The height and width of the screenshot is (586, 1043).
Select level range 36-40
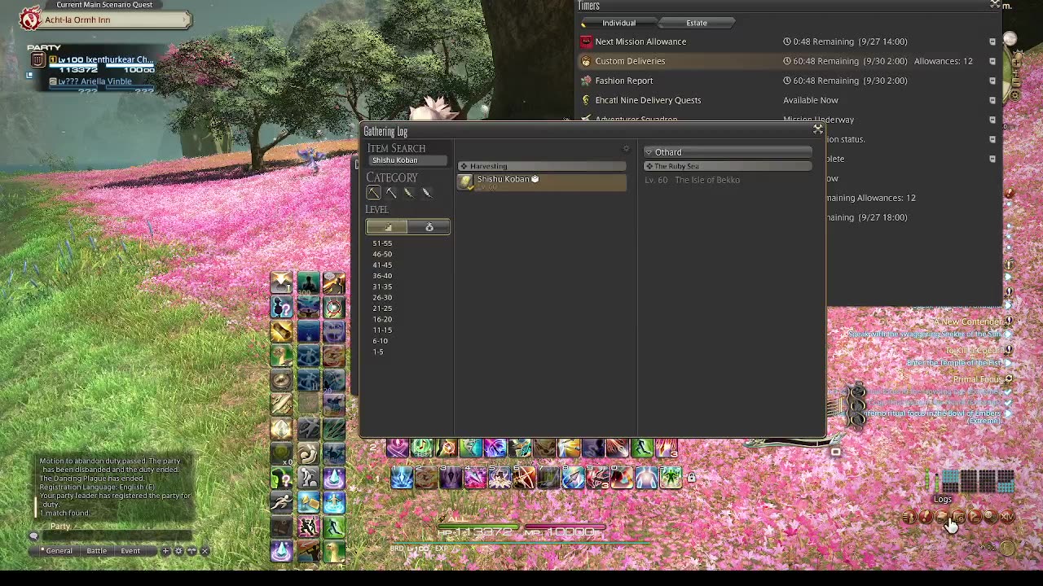coord(382,276)
